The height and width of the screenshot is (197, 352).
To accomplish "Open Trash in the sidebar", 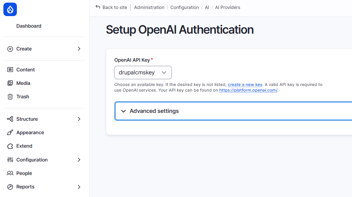I will coord(23,96).
